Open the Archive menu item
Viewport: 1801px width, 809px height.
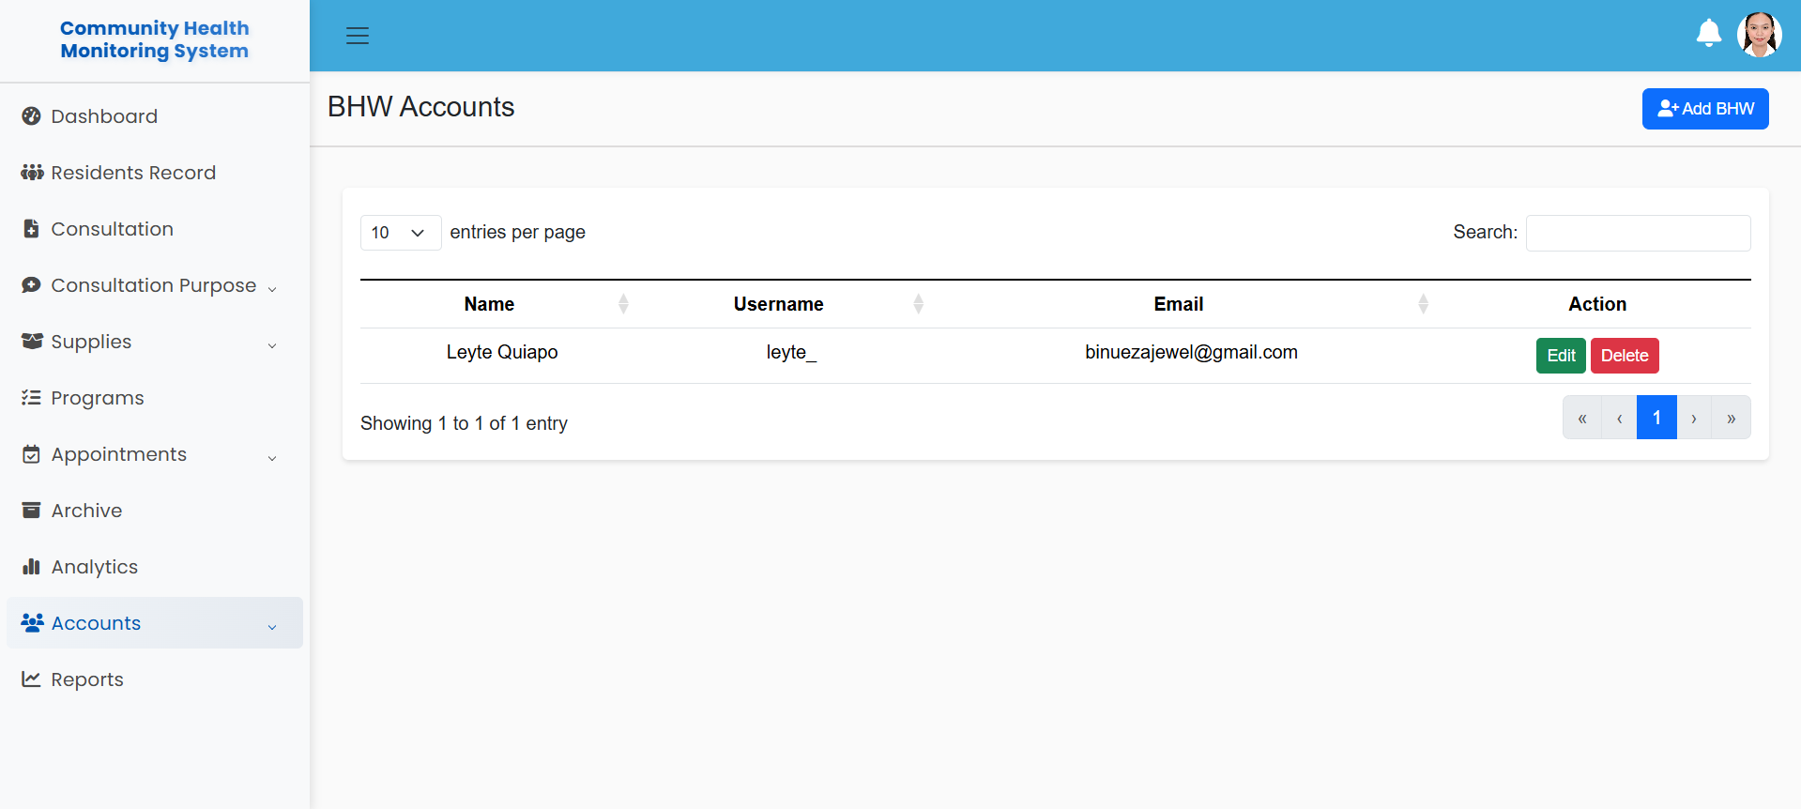[155, 511]
